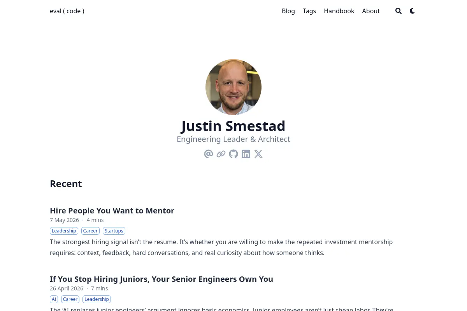Open the X social profile icon
The image size is (467, 311).
pyautogui.click(x=258, y=154)
